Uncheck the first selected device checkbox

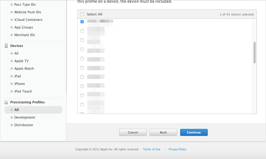point(82,22)
